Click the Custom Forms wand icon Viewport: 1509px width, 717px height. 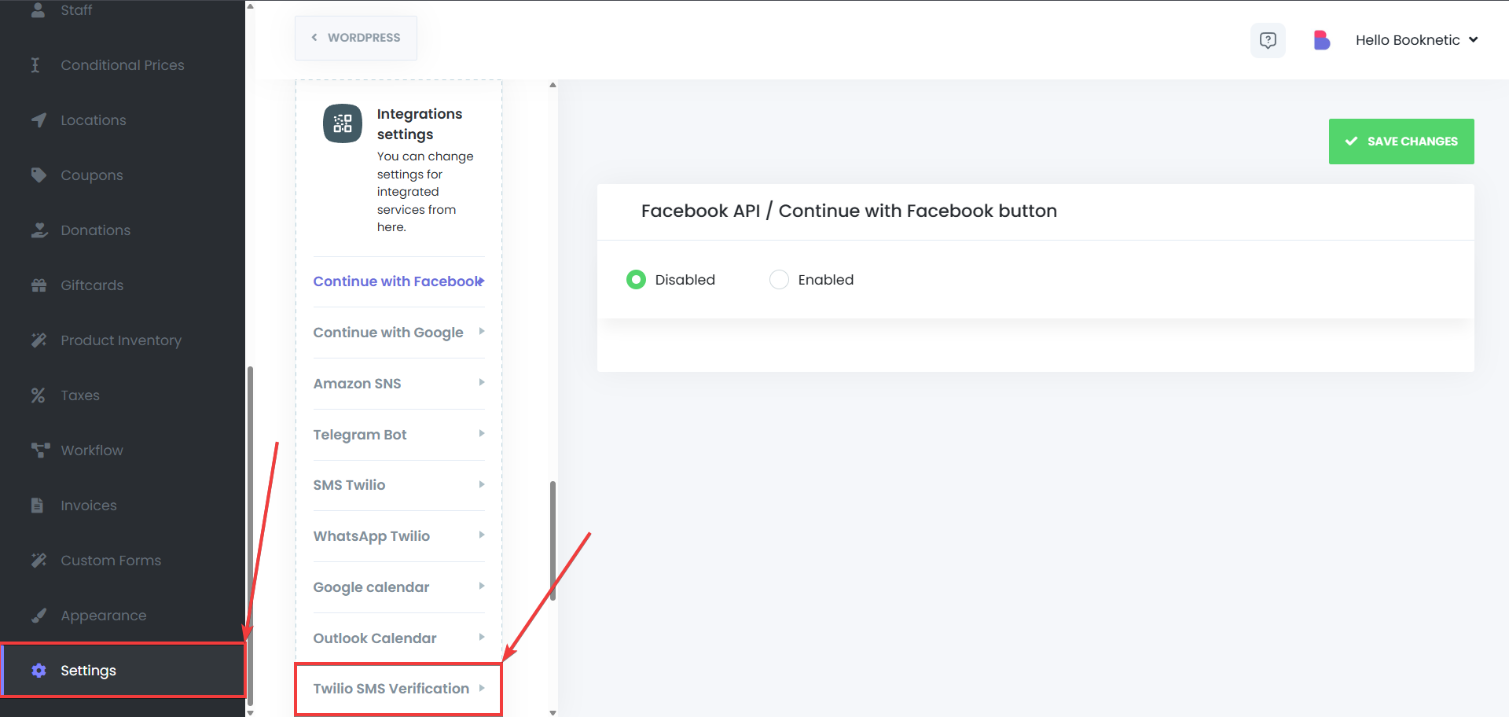pos(39,561)
